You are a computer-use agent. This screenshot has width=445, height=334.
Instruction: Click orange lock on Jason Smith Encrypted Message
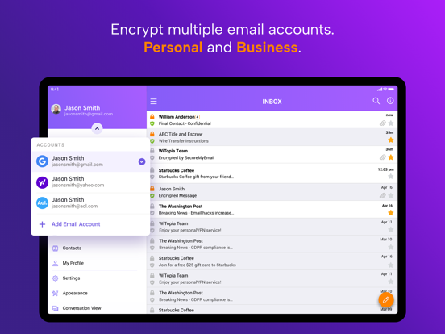click(x=152, y=188)
